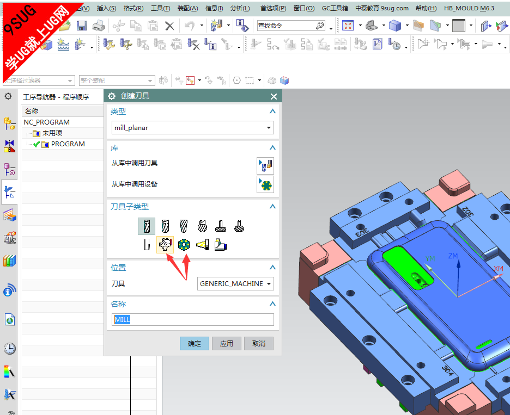Open the selection filter dropdown

tap(39, 80)
